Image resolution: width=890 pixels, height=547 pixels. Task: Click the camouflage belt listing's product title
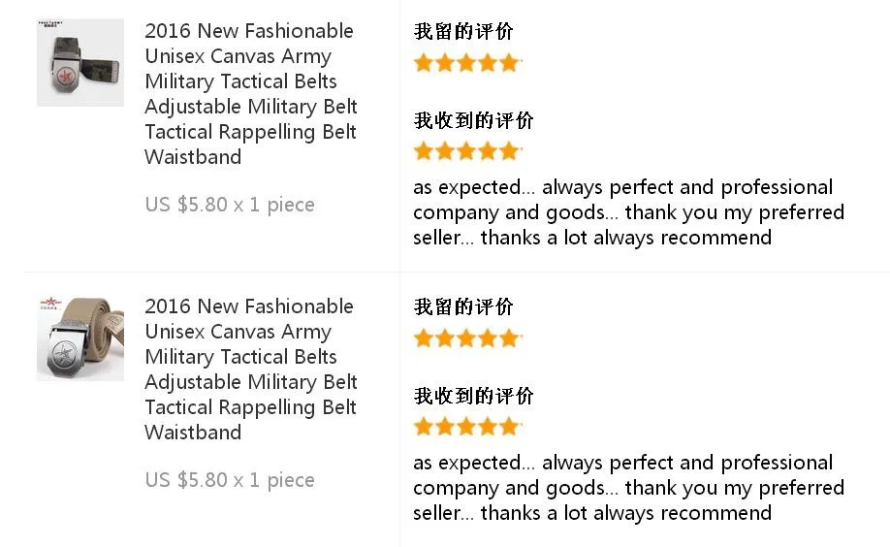(x=251, y=94)
